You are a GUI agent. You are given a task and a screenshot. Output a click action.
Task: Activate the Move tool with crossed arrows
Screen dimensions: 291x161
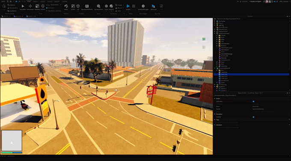[30, 6]
